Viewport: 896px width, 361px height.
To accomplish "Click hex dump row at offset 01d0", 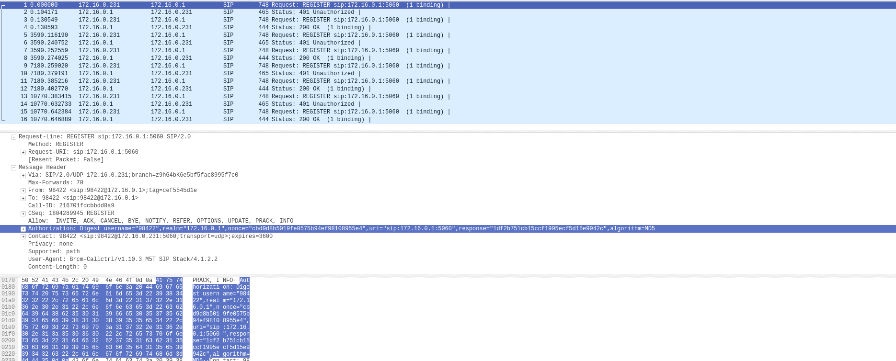I will pos(125,321).
